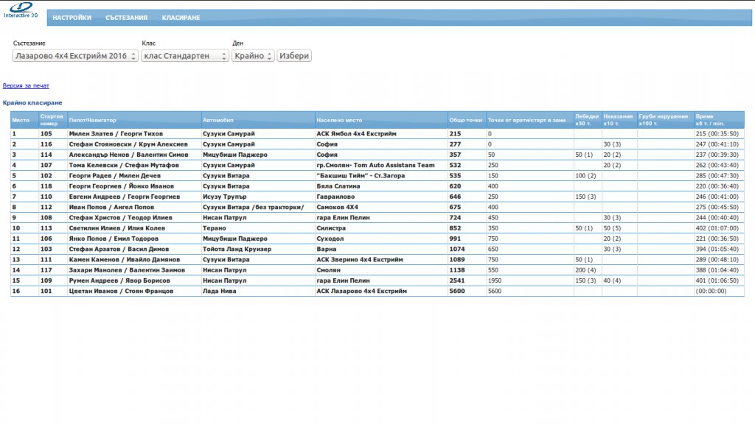Image resolution: width=755 pixels, height=424 pixels.
Task: Select row Румен Андреев / Явор Борисов
Action: (377, 280)
